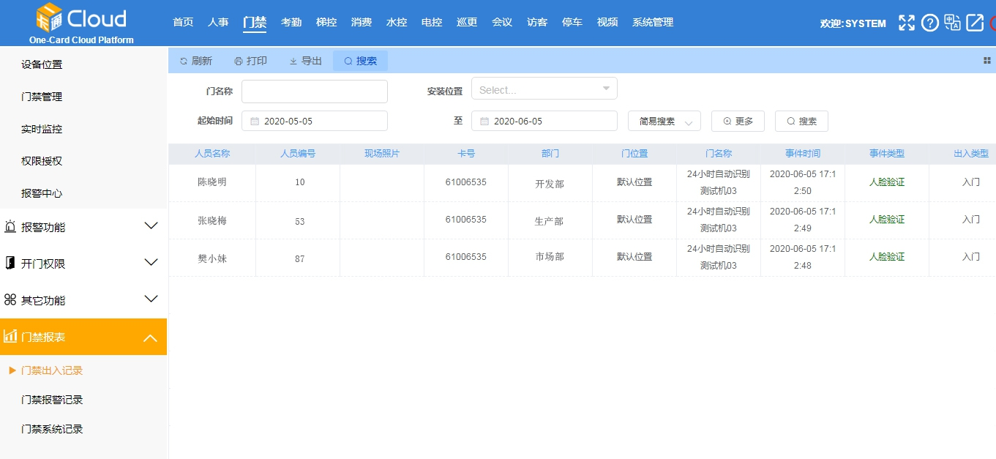Screen dimensions: 996x459
Task: Click 人脸验证 in 陈晓明's row
Action: 887,182
